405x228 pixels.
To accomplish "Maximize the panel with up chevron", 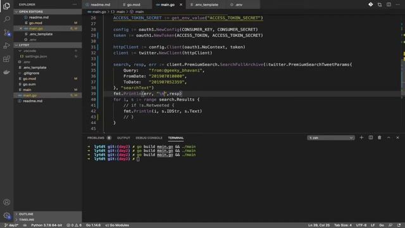I will 389,137.
